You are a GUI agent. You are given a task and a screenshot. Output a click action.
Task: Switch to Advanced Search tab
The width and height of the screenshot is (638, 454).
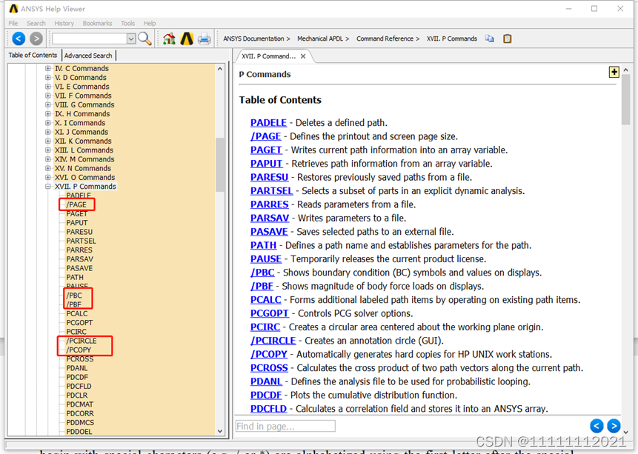pos(88,56)
